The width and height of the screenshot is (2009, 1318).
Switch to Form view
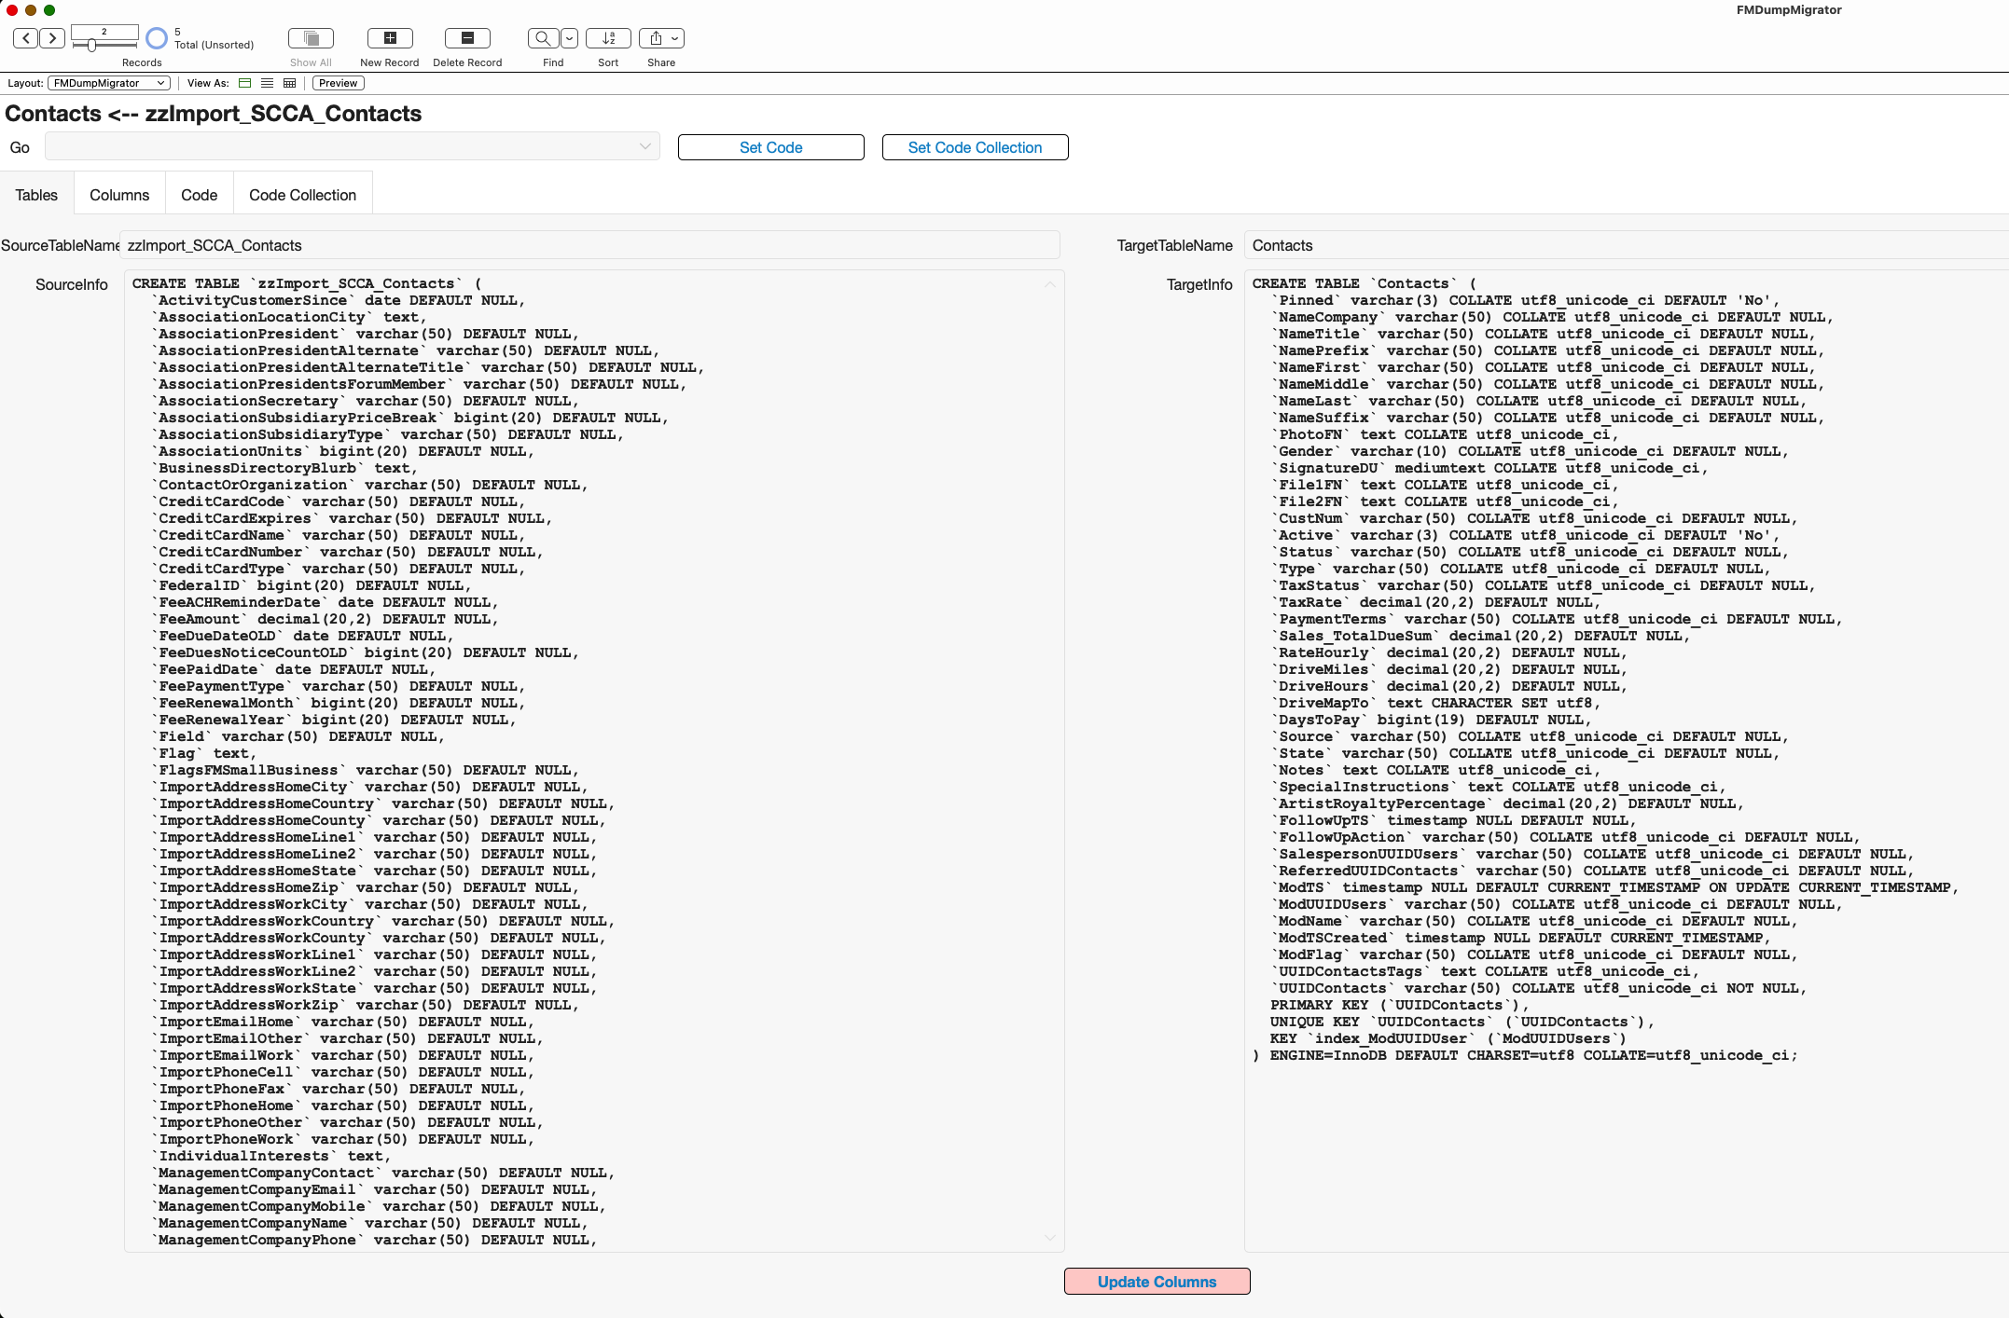pos(245,83)
